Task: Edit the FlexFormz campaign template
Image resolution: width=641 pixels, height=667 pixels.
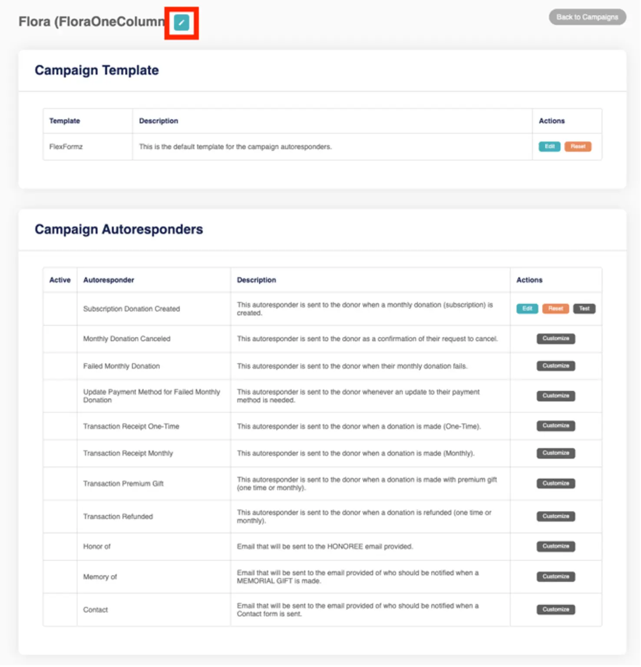Action: tap(549, 146)
